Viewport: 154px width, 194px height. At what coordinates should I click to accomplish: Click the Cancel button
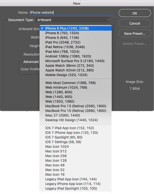coord(135,23)
